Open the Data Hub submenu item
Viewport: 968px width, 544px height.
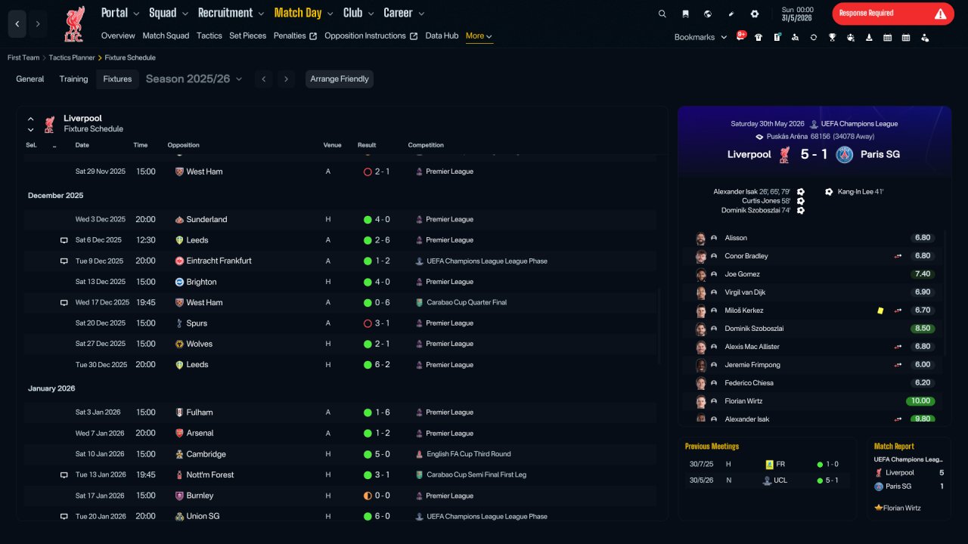(442, 36)
